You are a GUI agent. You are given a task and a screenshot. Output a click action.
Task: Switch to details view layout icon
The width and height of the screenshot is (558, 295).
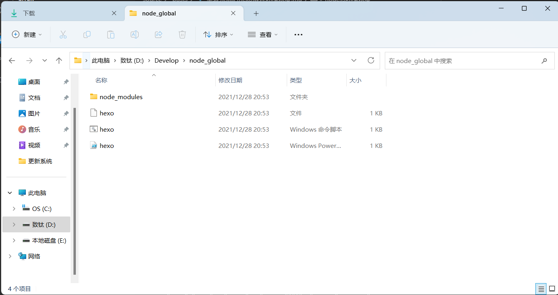click(540, 289)
